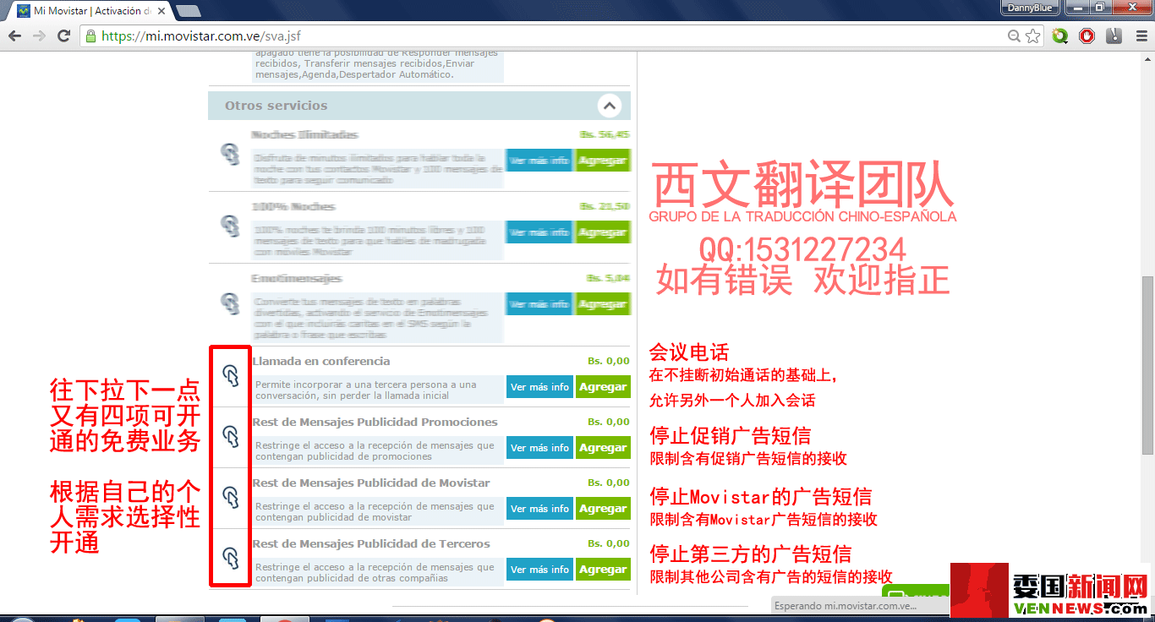Viewport: 1155px width, 622px height.
Task: Click Ver más info for 100% Noches
Action: [x=539, y=232]
